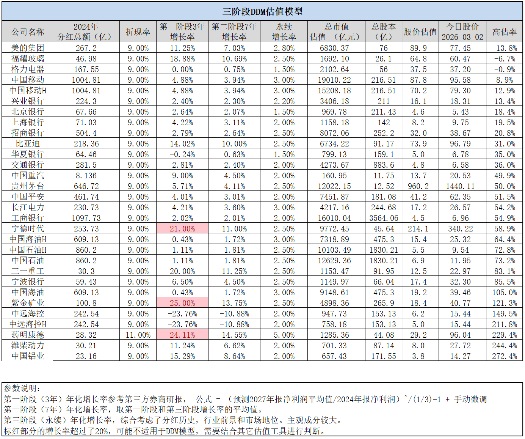This screenshot has height=439, width=525.
Task: Click the 贵州茅台 company cell
Action: pyautogui.click(x=28, y=186)
